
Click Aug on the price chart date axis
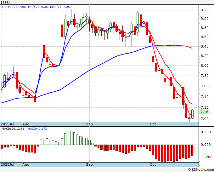(x=26, y=124)
